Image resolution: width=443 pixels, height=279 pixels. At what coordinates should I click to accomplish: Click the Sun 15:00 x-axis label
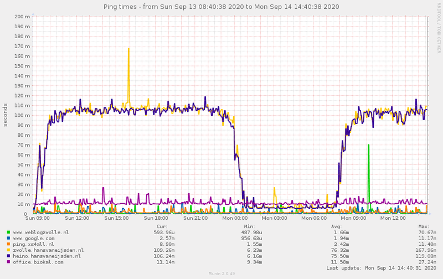[116, 218]
